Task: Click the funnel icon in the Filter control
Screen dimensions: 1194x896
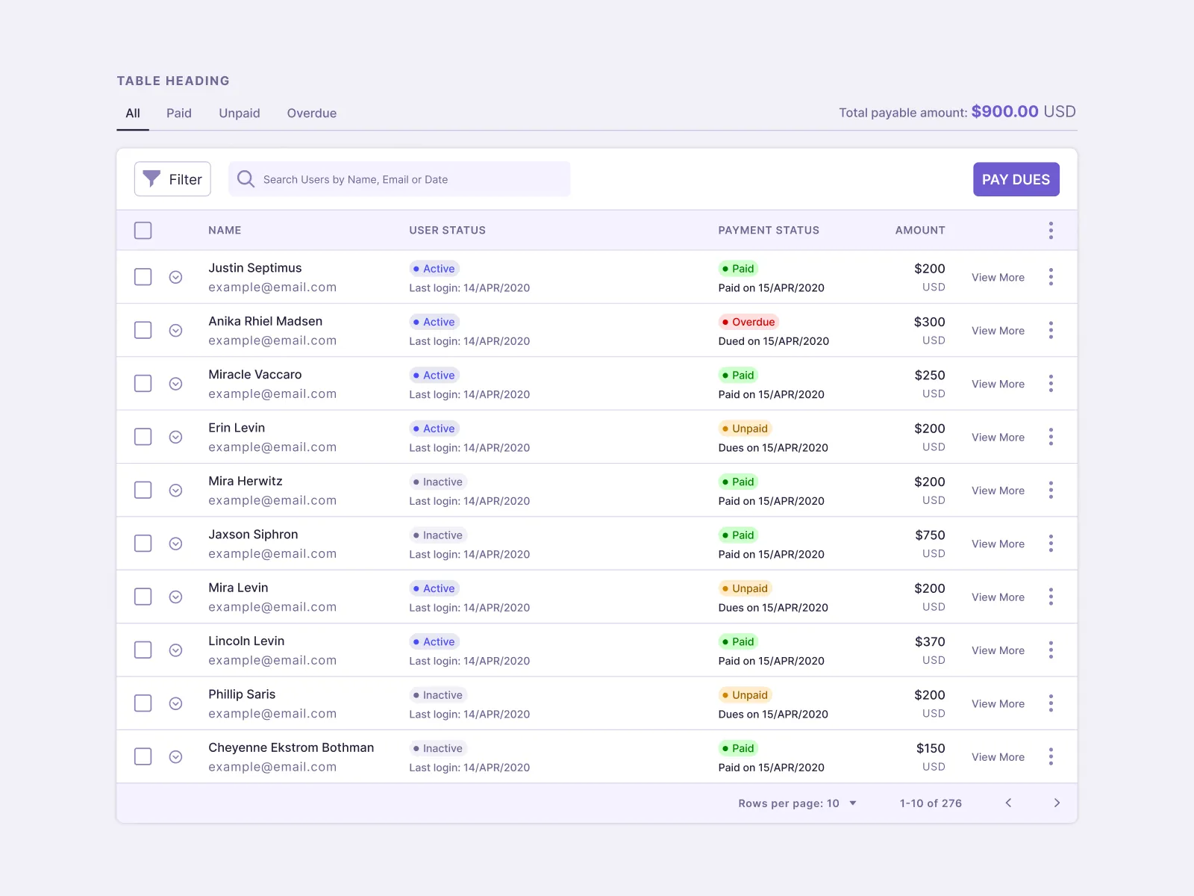Action: [151, 178]
